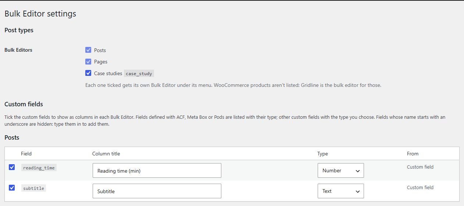Image resolution: width=464 pixels, height=206 pixels.
Task: Click the Custom fields heading
Action: pyautogui.click(x=24, y=104)
